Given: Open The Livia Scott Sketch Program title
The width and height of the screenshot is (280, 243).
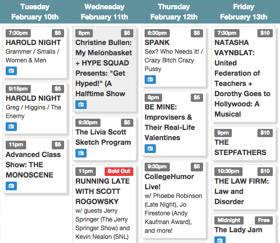Looking at the screenshot, I should pos(103,137).
